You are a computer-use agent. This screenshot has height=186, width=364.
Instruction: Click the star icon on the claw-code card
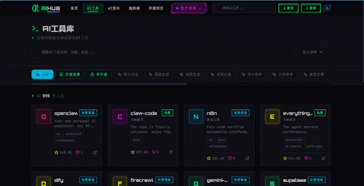pos(132,152)
